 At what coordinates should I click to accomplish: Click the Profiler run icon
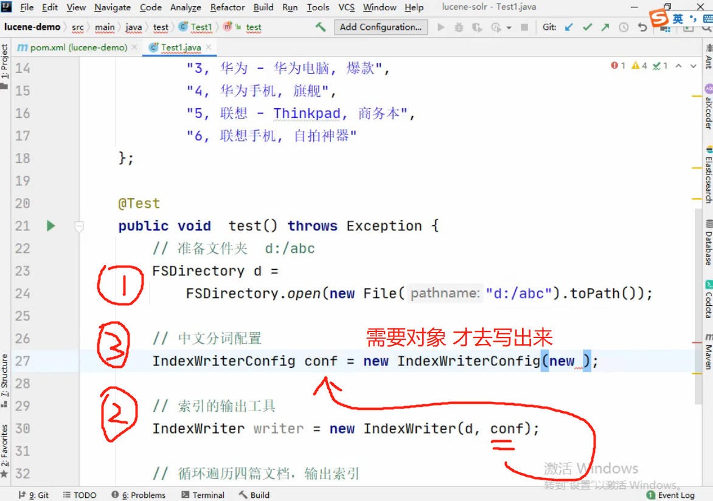click(x=496, y=27)
